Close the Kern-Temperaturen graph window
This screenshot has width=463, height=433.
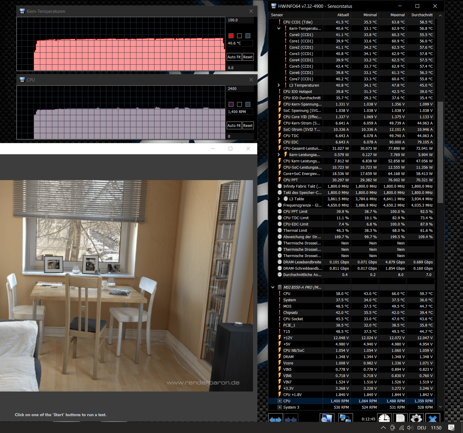tap(251, 11)
